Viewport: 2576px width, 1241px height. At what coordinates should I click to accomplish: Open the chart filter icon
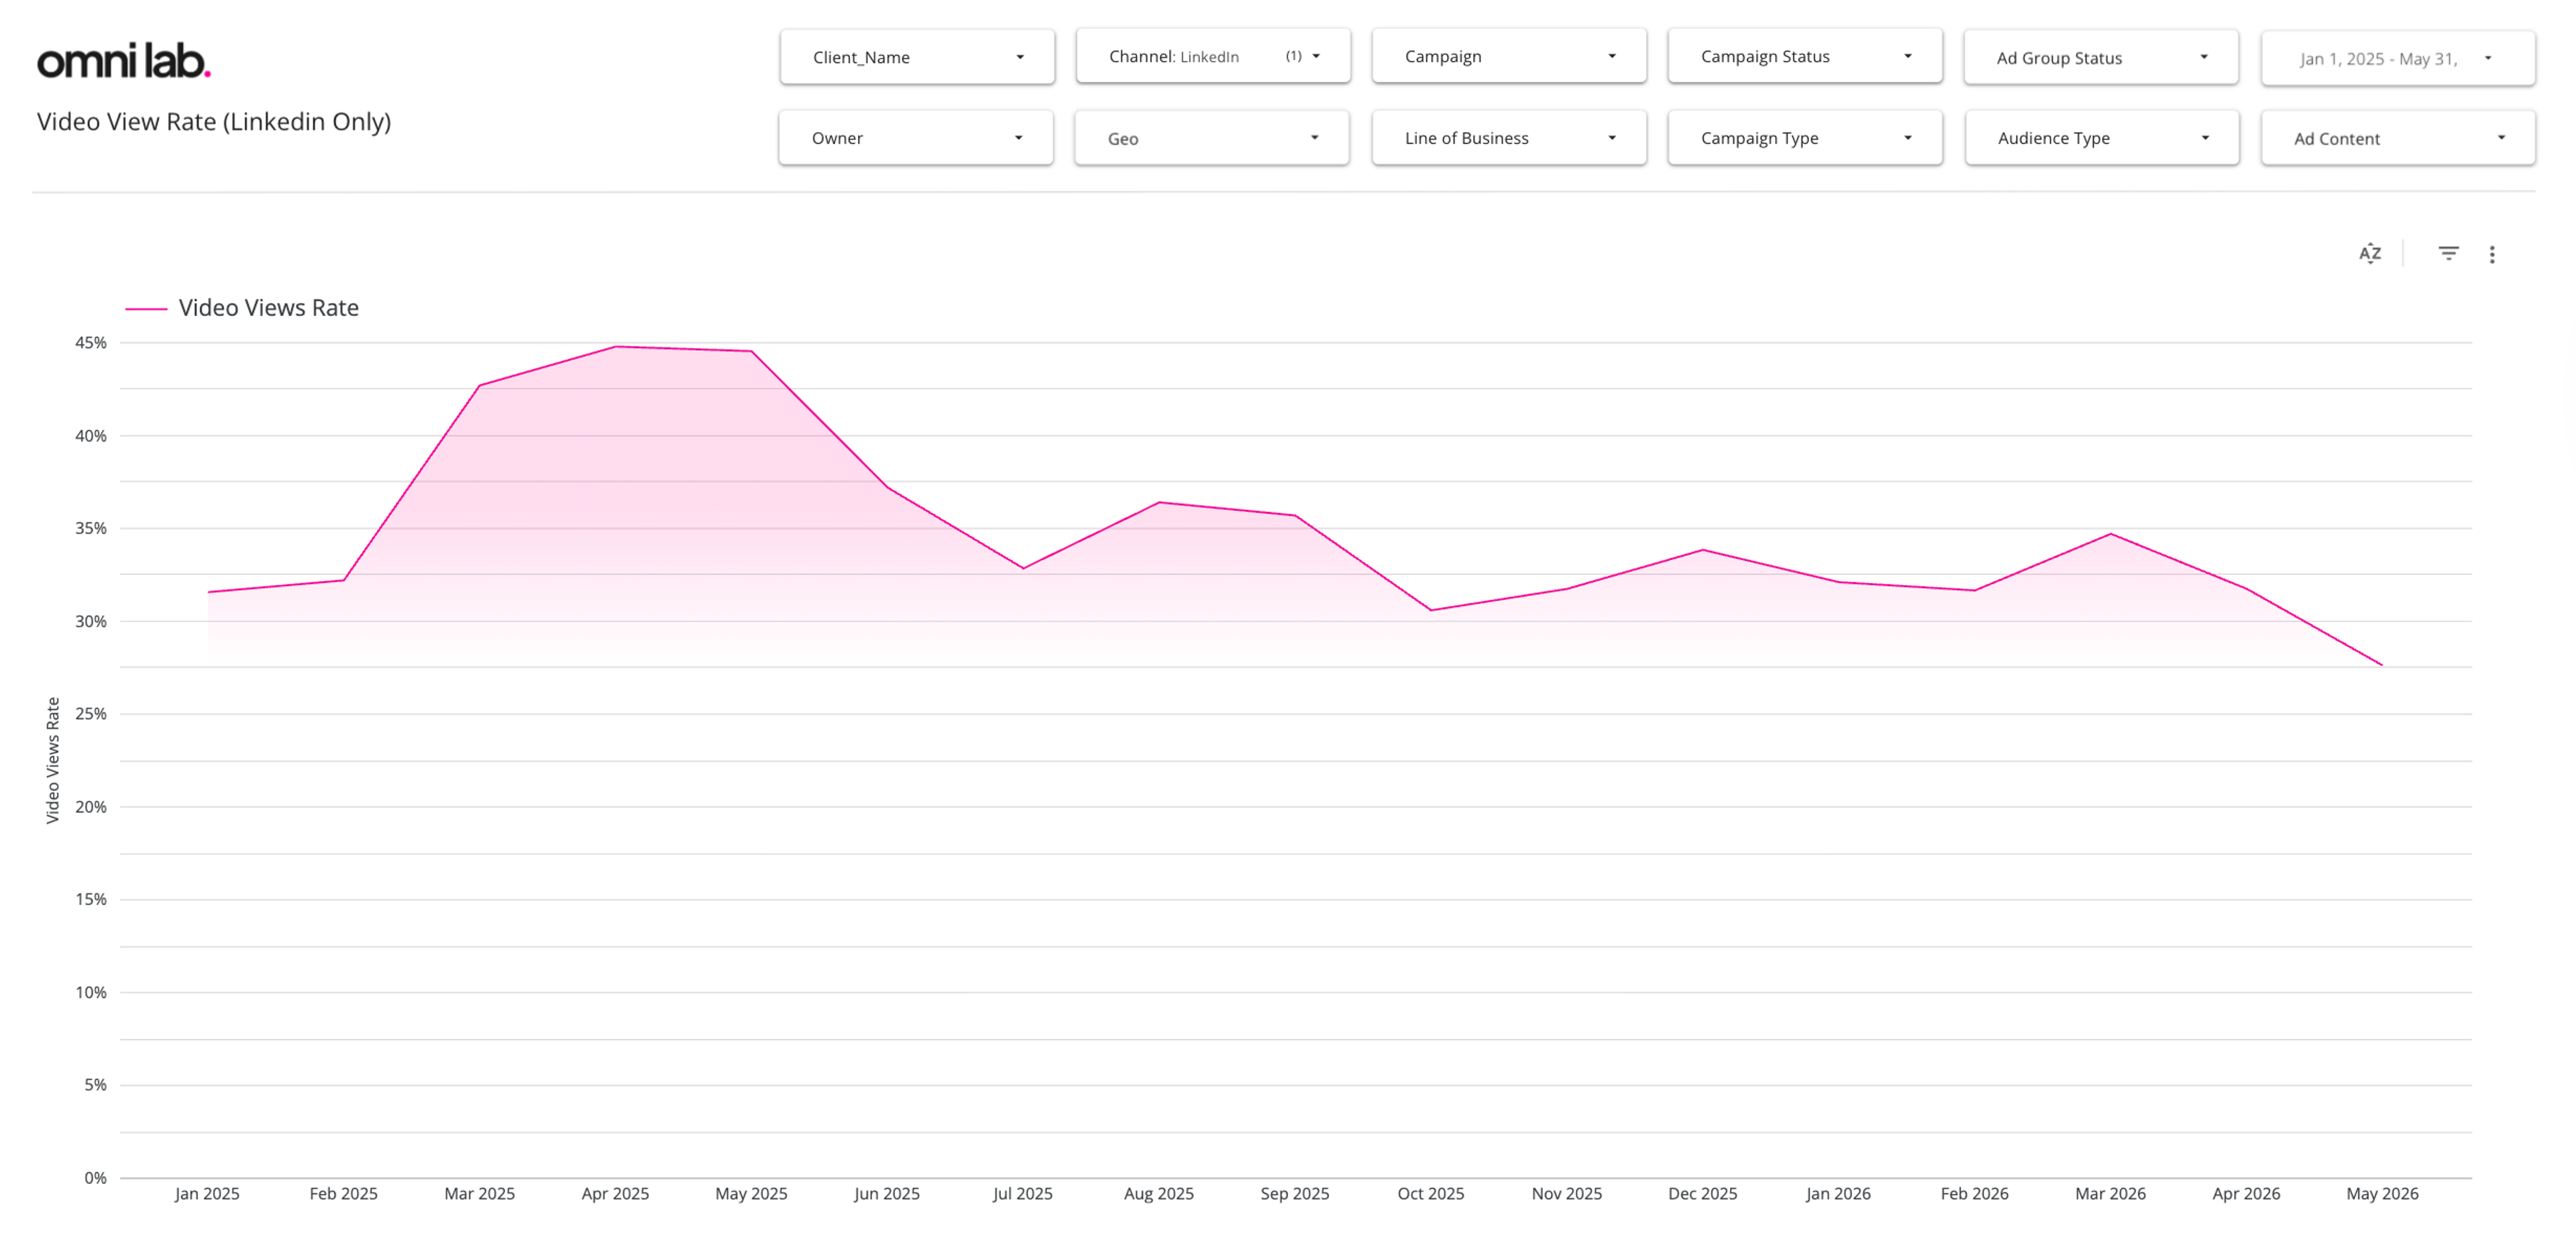pos(2448,254)
